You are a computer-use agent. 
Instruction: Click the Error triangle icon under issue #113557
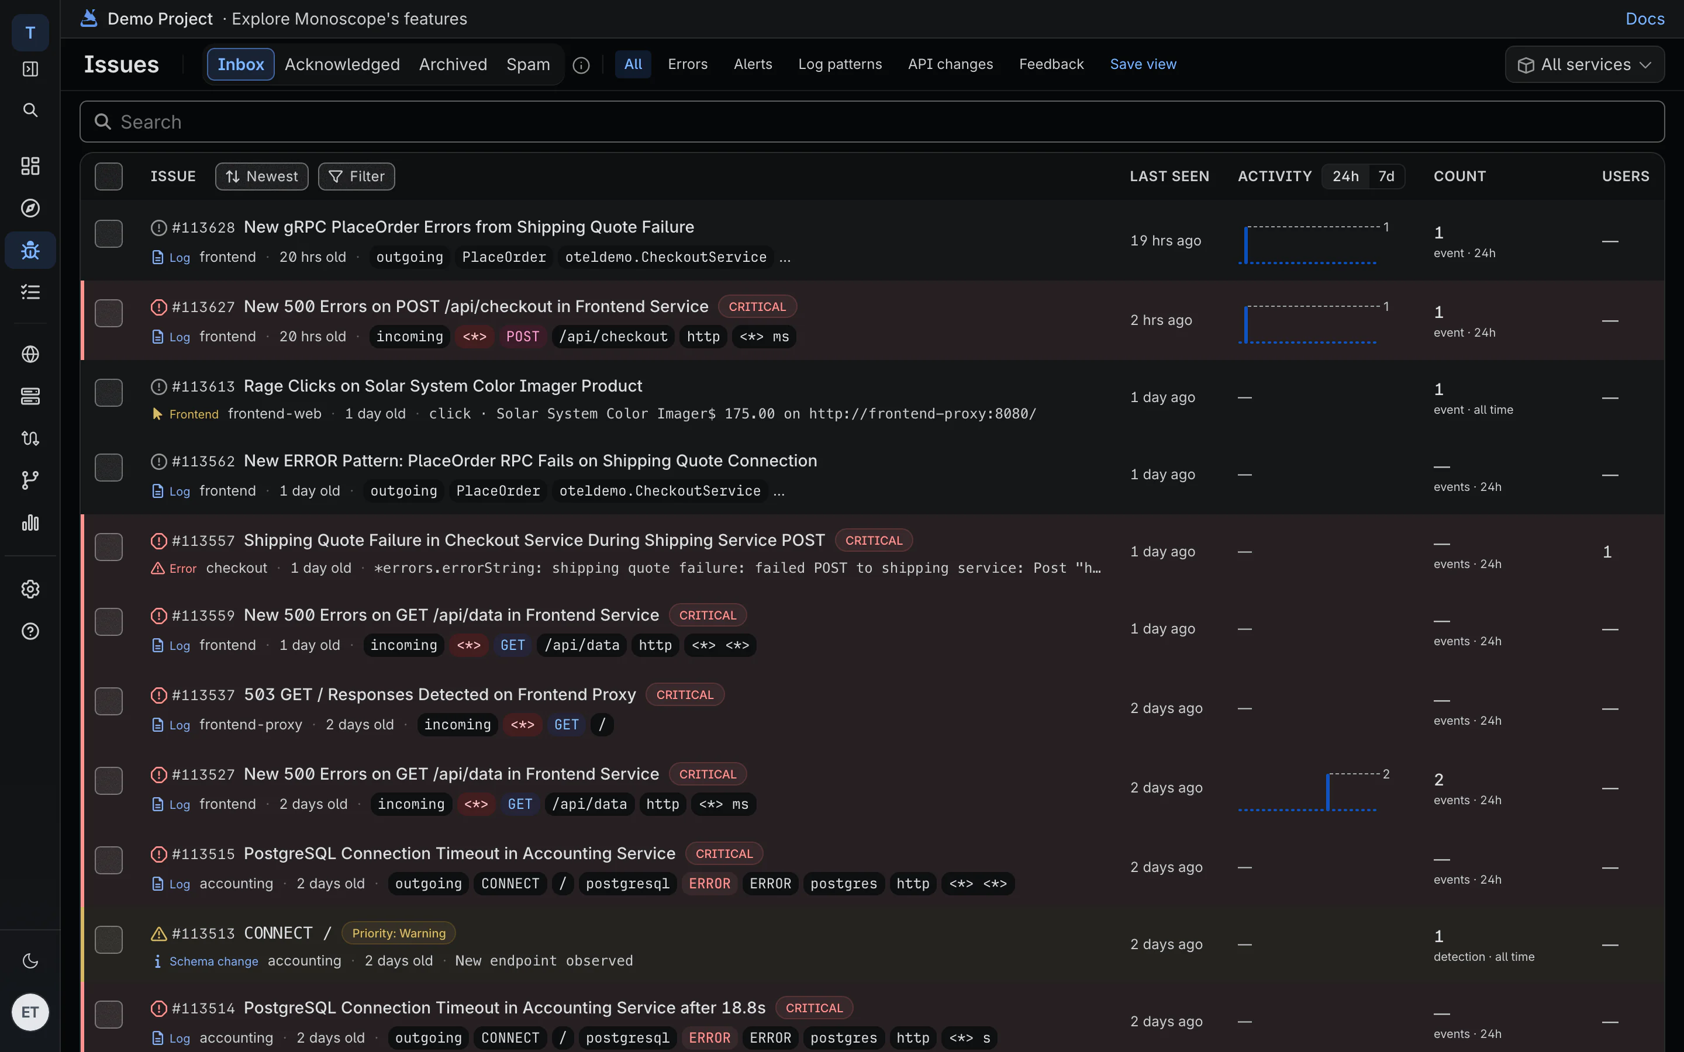point(158,569)
